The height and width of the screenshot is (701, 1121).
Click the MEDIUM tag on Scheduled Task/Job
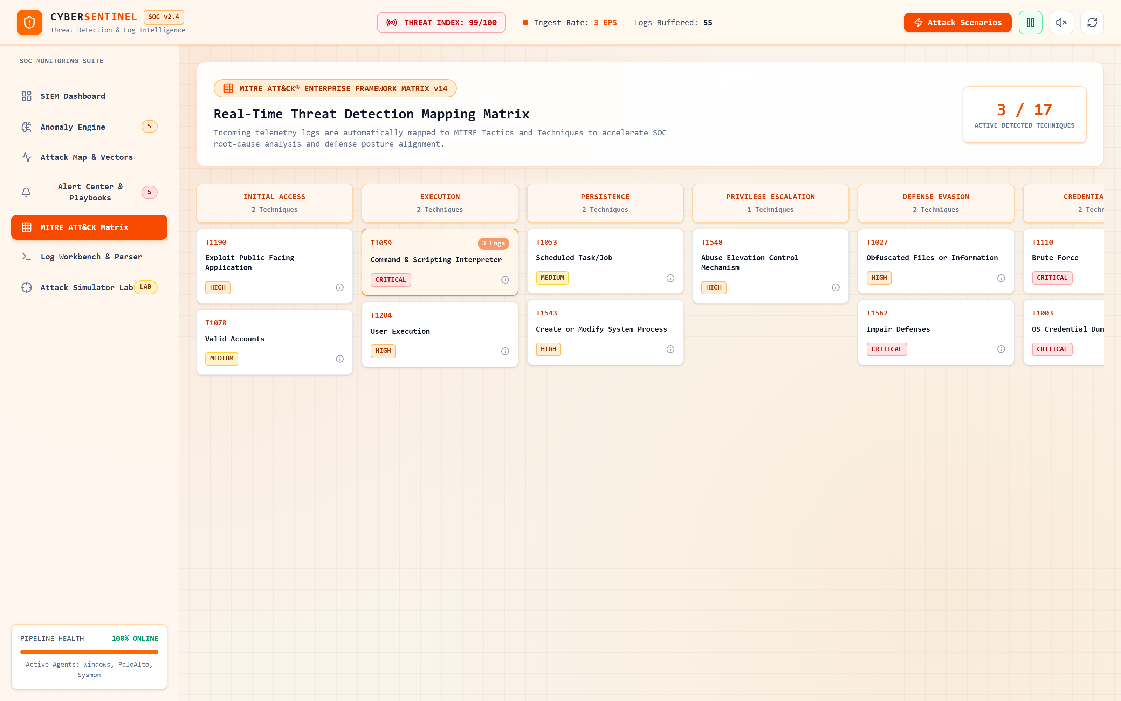tap(552, 278)
